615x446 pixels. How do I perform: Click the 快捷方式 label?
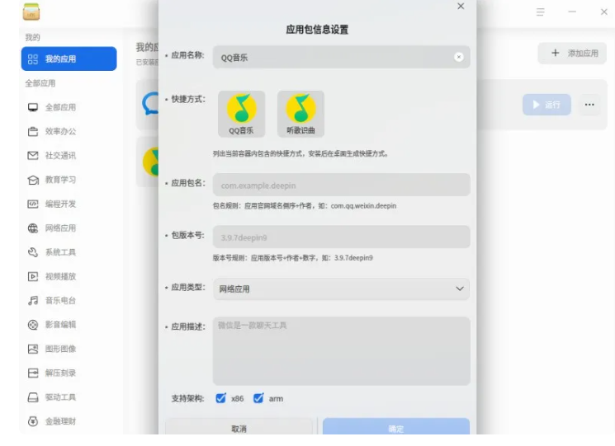188,99
